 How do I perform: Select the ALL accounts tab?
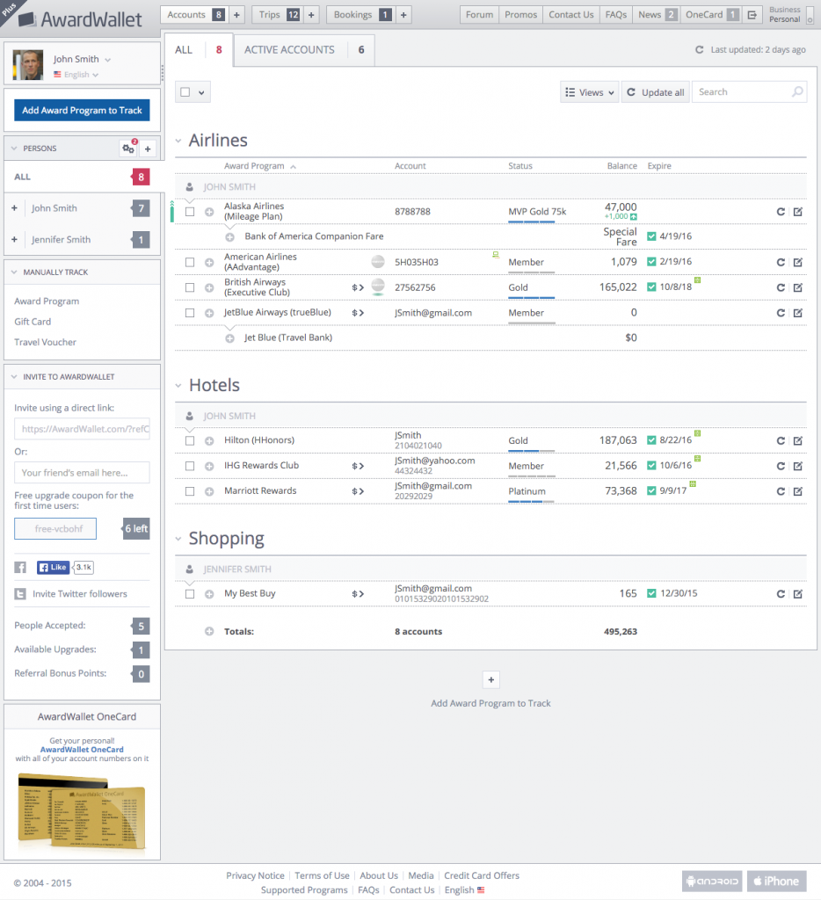tap(199, 50)
